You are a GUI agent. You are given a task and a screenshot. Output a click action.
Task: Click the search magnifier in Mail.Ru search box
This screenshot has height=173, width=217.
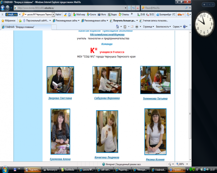tap(187, 8)
